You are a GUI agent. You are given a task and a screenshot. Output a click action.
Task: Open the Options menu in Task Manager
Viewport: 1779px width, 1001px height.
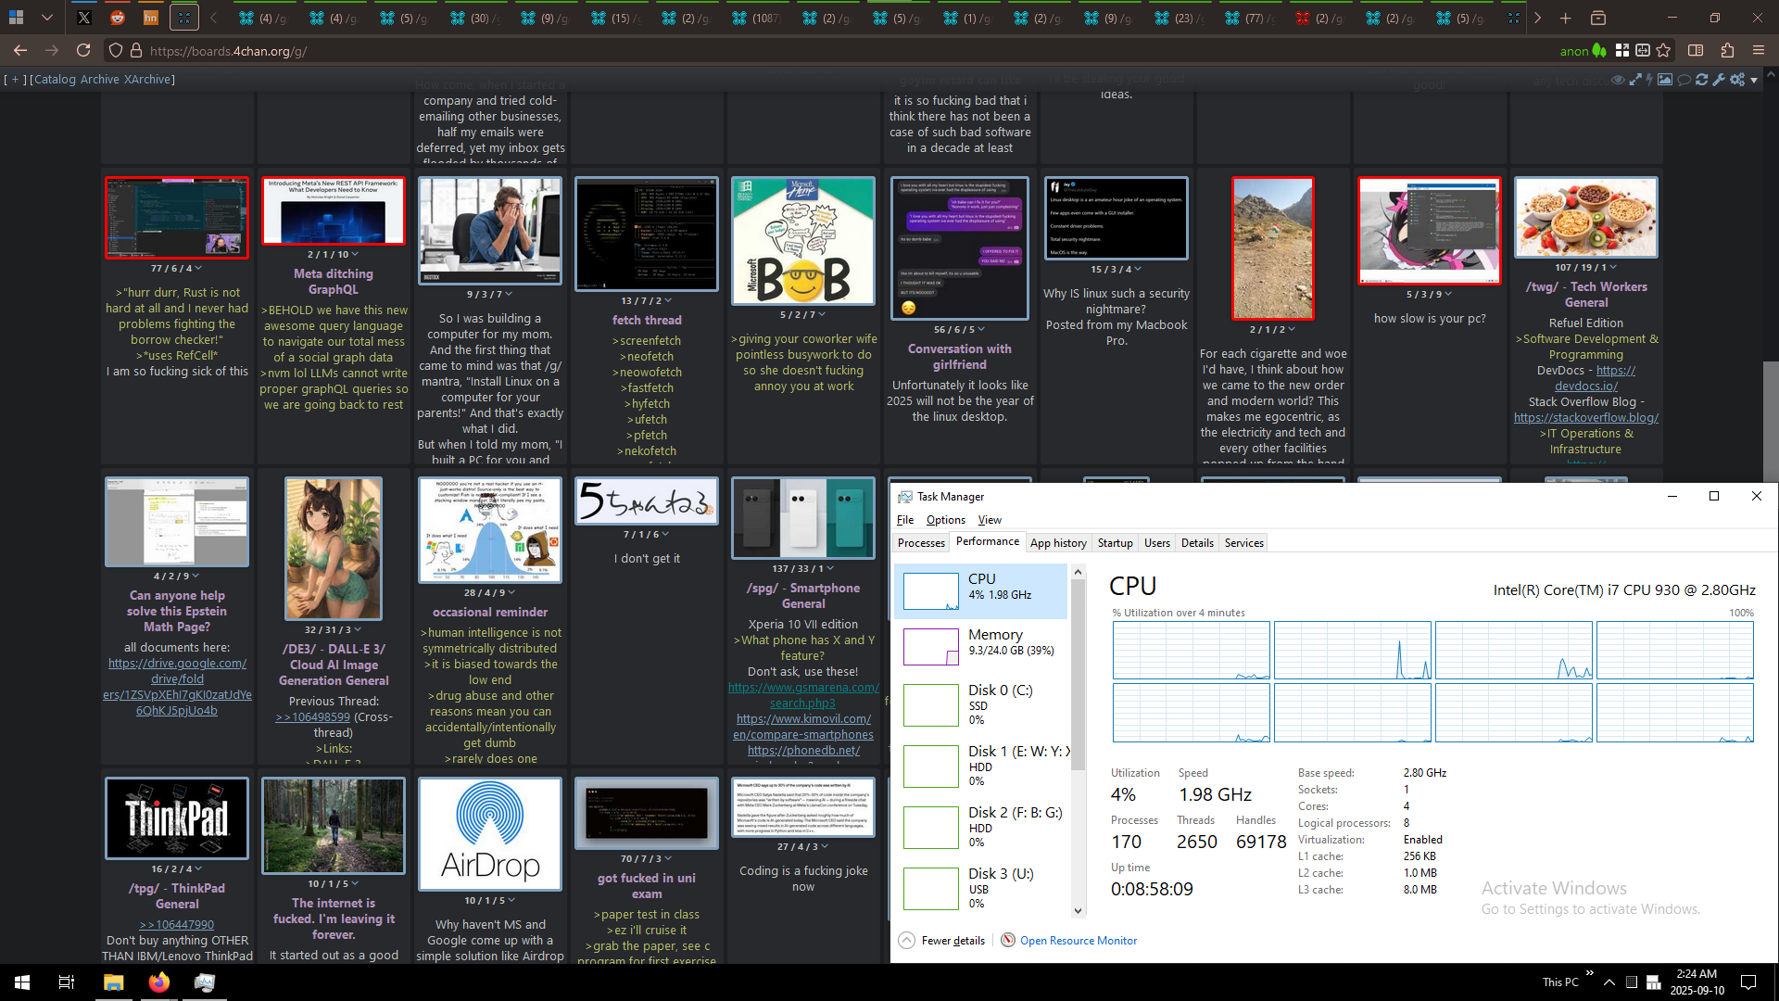945,520
